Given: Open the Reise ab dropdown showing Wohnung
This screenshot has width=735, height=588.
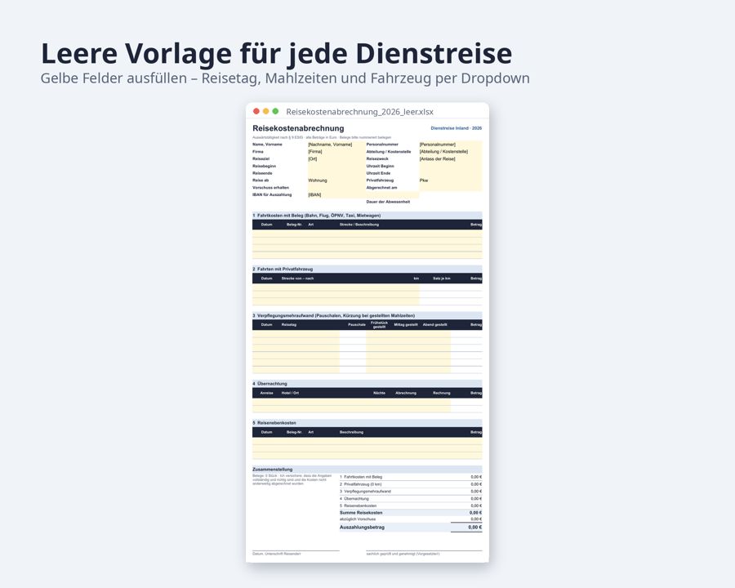Looking at the screenshot, I should click(336, 180).
